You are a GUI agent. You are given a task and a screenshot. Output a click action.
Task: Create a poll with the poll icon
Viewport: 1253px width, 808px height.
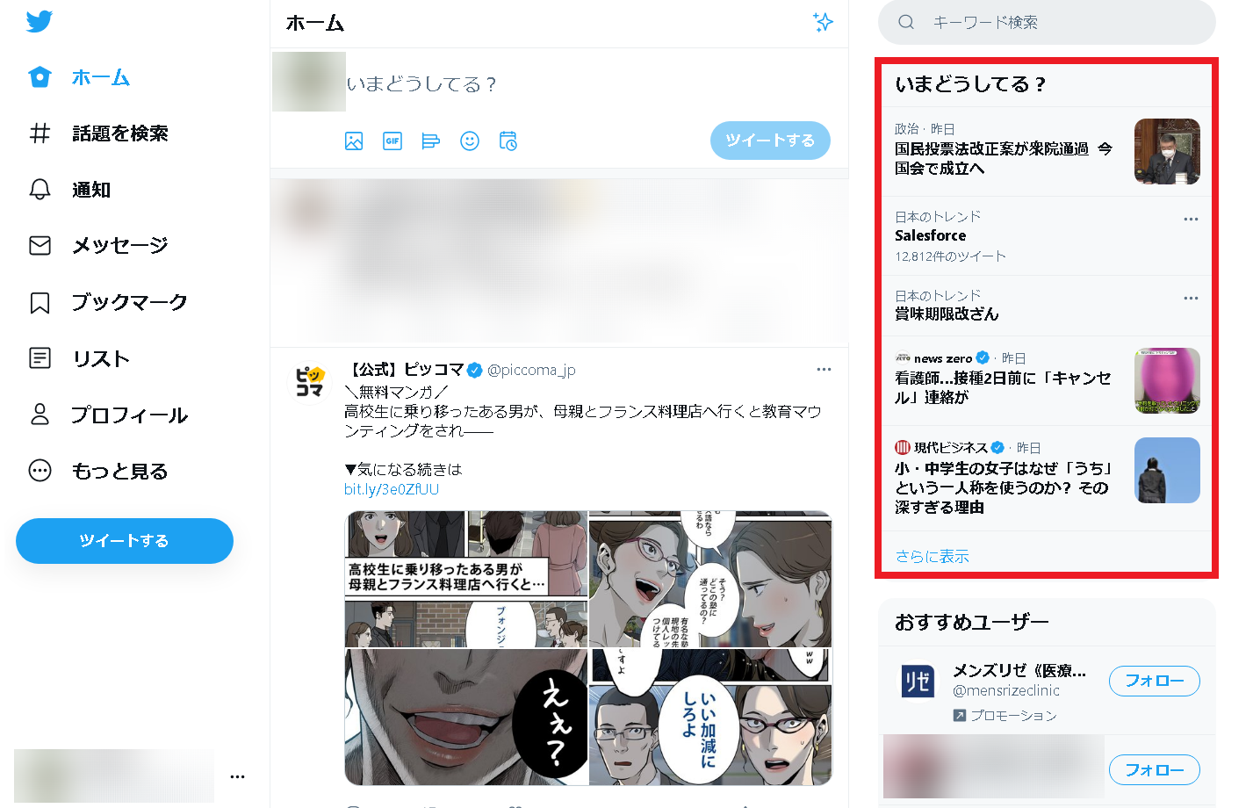431,141
